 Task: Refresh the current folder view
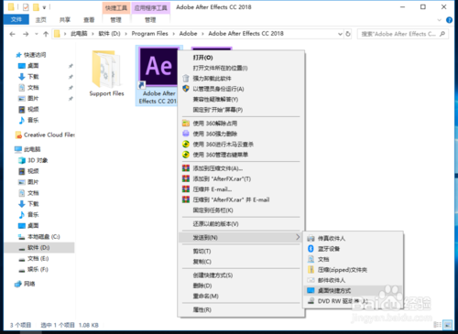pyautogui.click(x=348, y=34)
